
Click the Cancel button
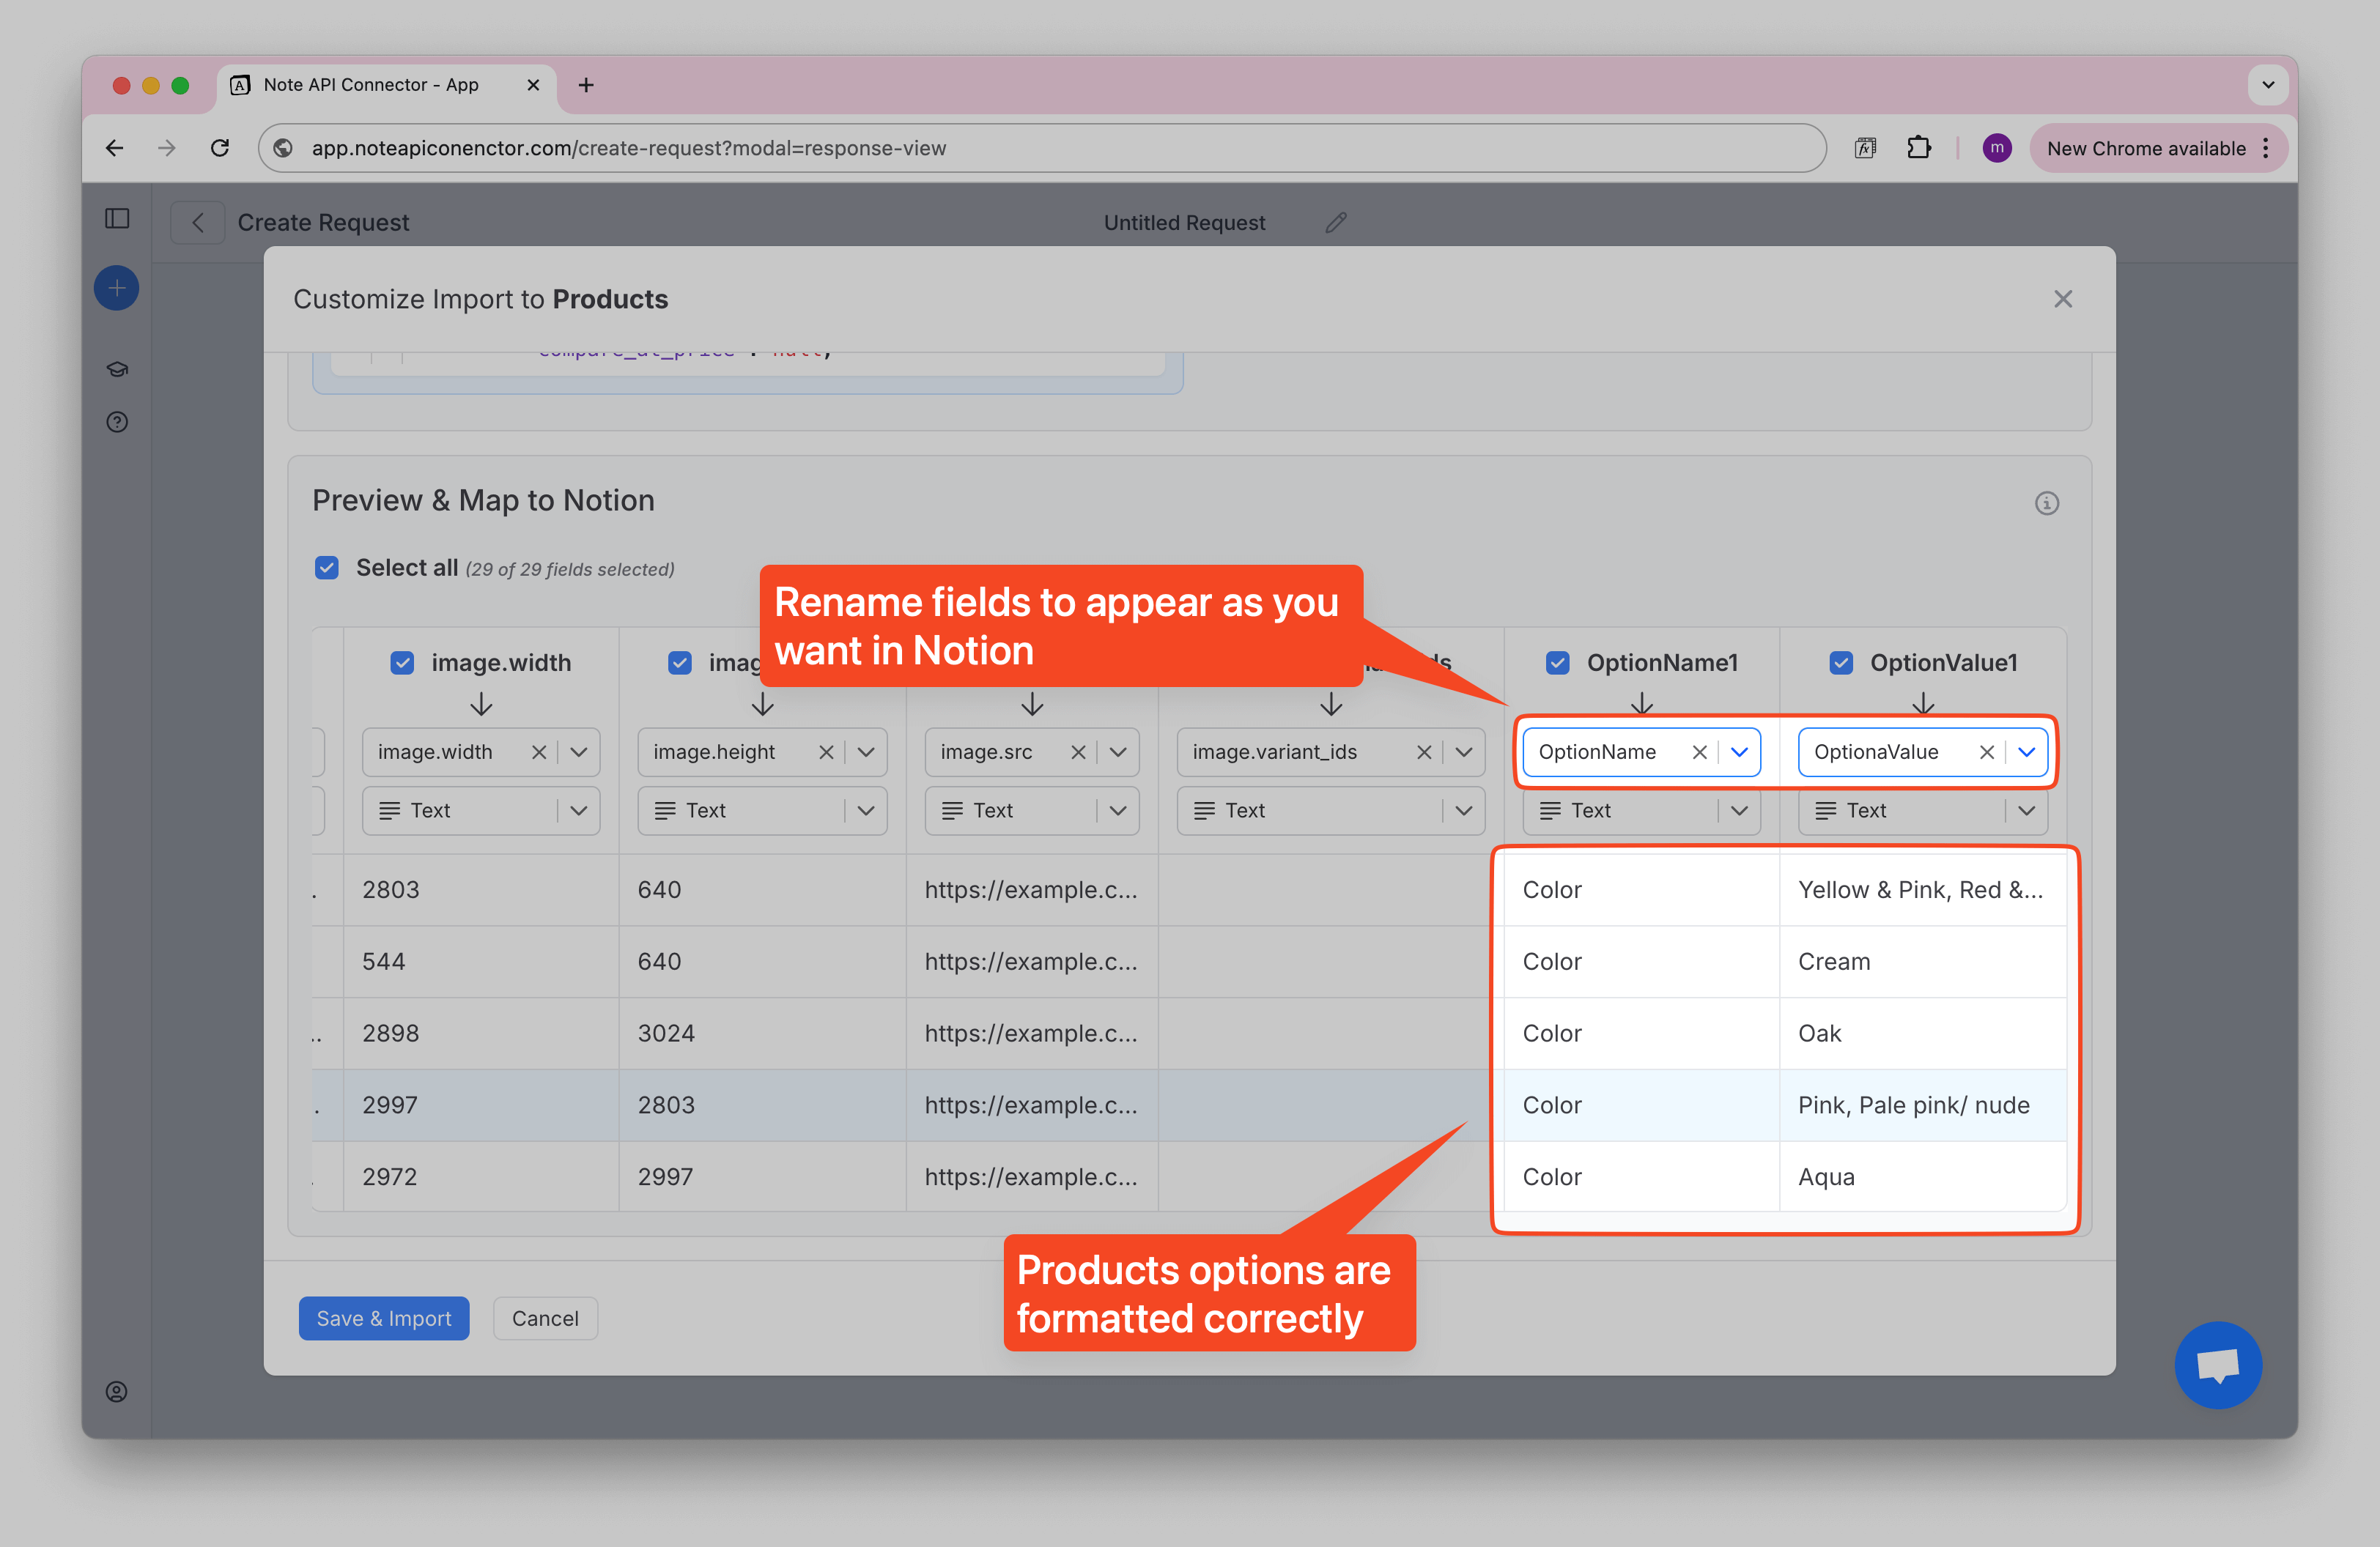tap(545, 1318)
